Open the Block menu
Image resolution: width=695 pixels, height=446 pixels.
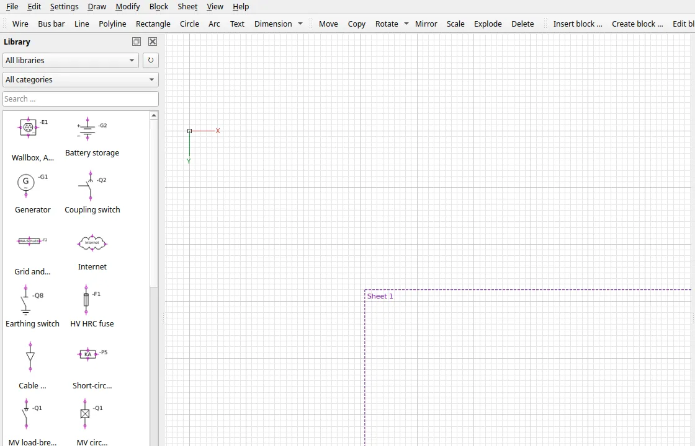(159, 7)
